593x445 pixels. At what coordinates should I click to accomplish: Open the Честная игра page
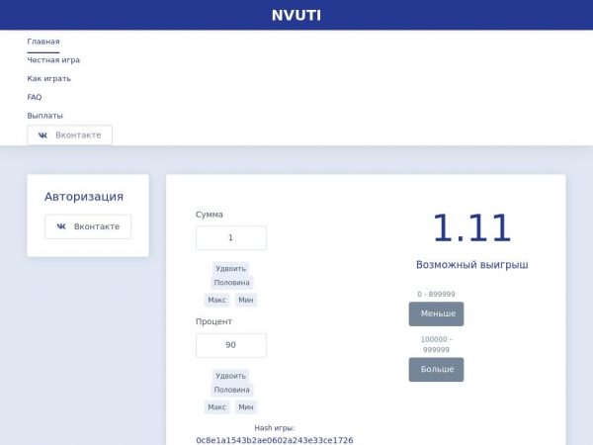(53, 60)
